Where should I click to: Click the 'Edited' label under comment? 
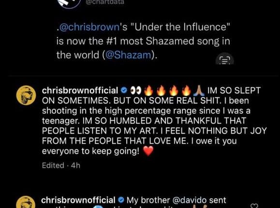pos(53,165)
